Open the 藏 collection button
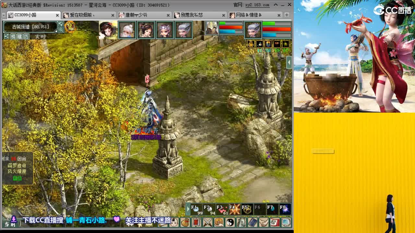The image size is (415, 233). point(20,37)
